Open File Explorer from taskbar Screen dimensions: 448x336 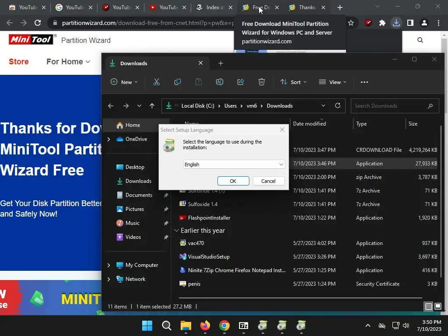point(185,325)
